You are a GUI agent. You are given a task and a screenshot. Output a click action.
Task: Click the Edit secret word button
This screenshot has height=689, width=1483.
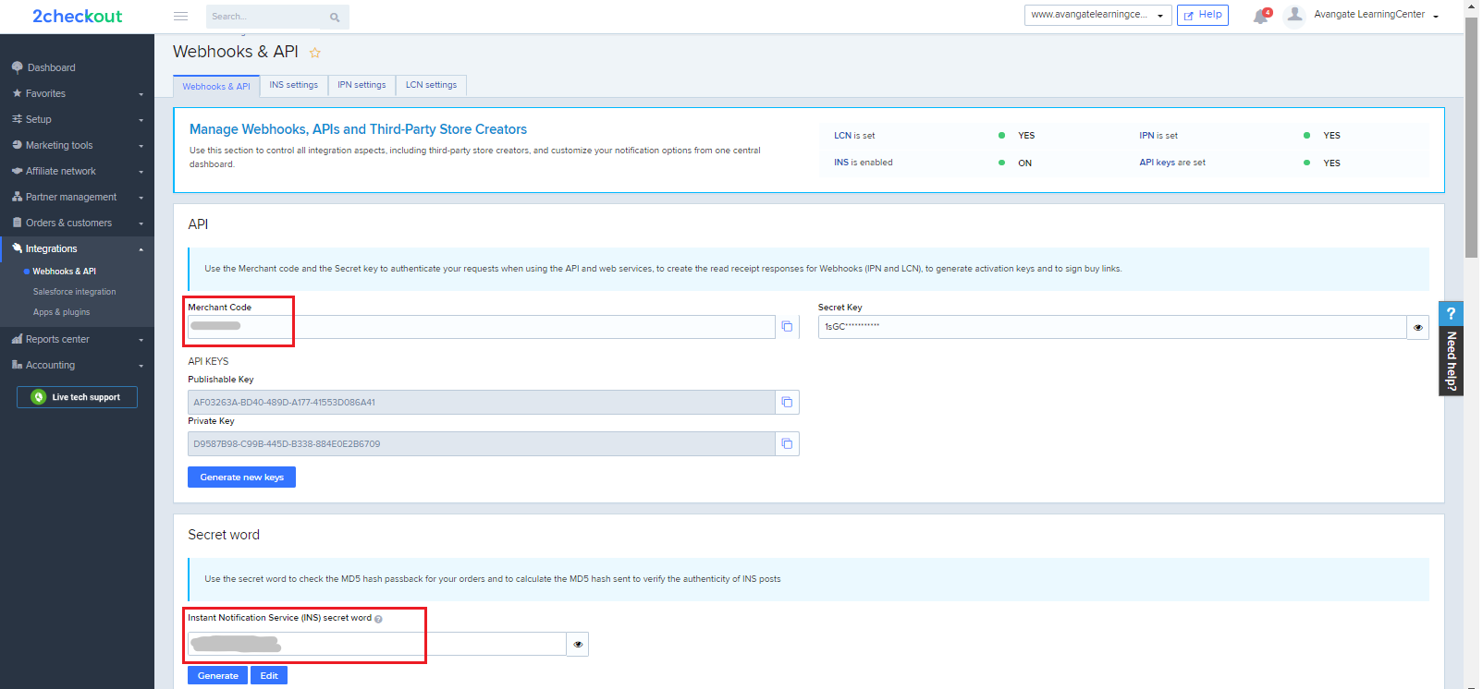click(x=269, y=676)
